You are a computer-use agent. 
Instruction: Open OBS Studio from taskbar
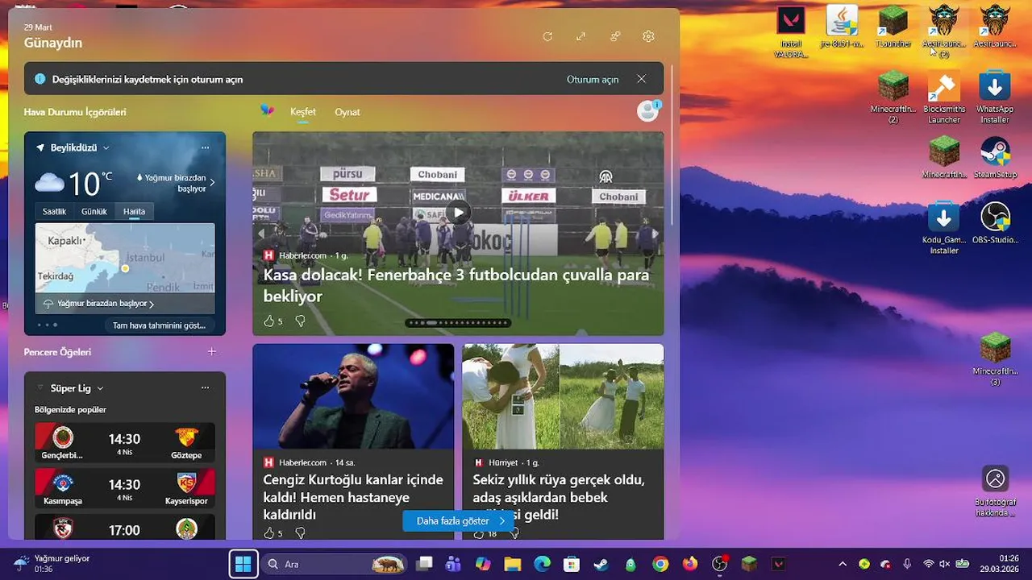[720, 564]
